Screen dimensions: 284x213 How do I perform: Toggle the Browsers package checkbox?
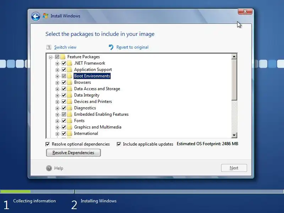[64, 82]
